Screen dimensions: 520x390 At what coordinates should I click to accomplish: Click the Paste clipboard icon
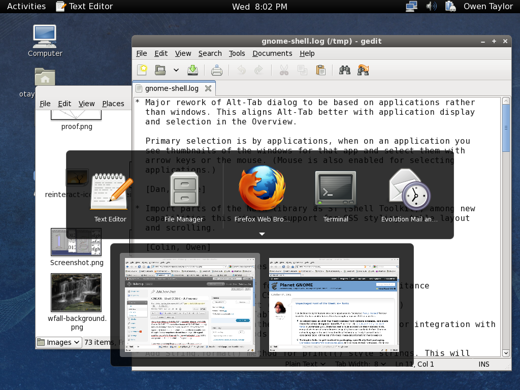point(320,70)
